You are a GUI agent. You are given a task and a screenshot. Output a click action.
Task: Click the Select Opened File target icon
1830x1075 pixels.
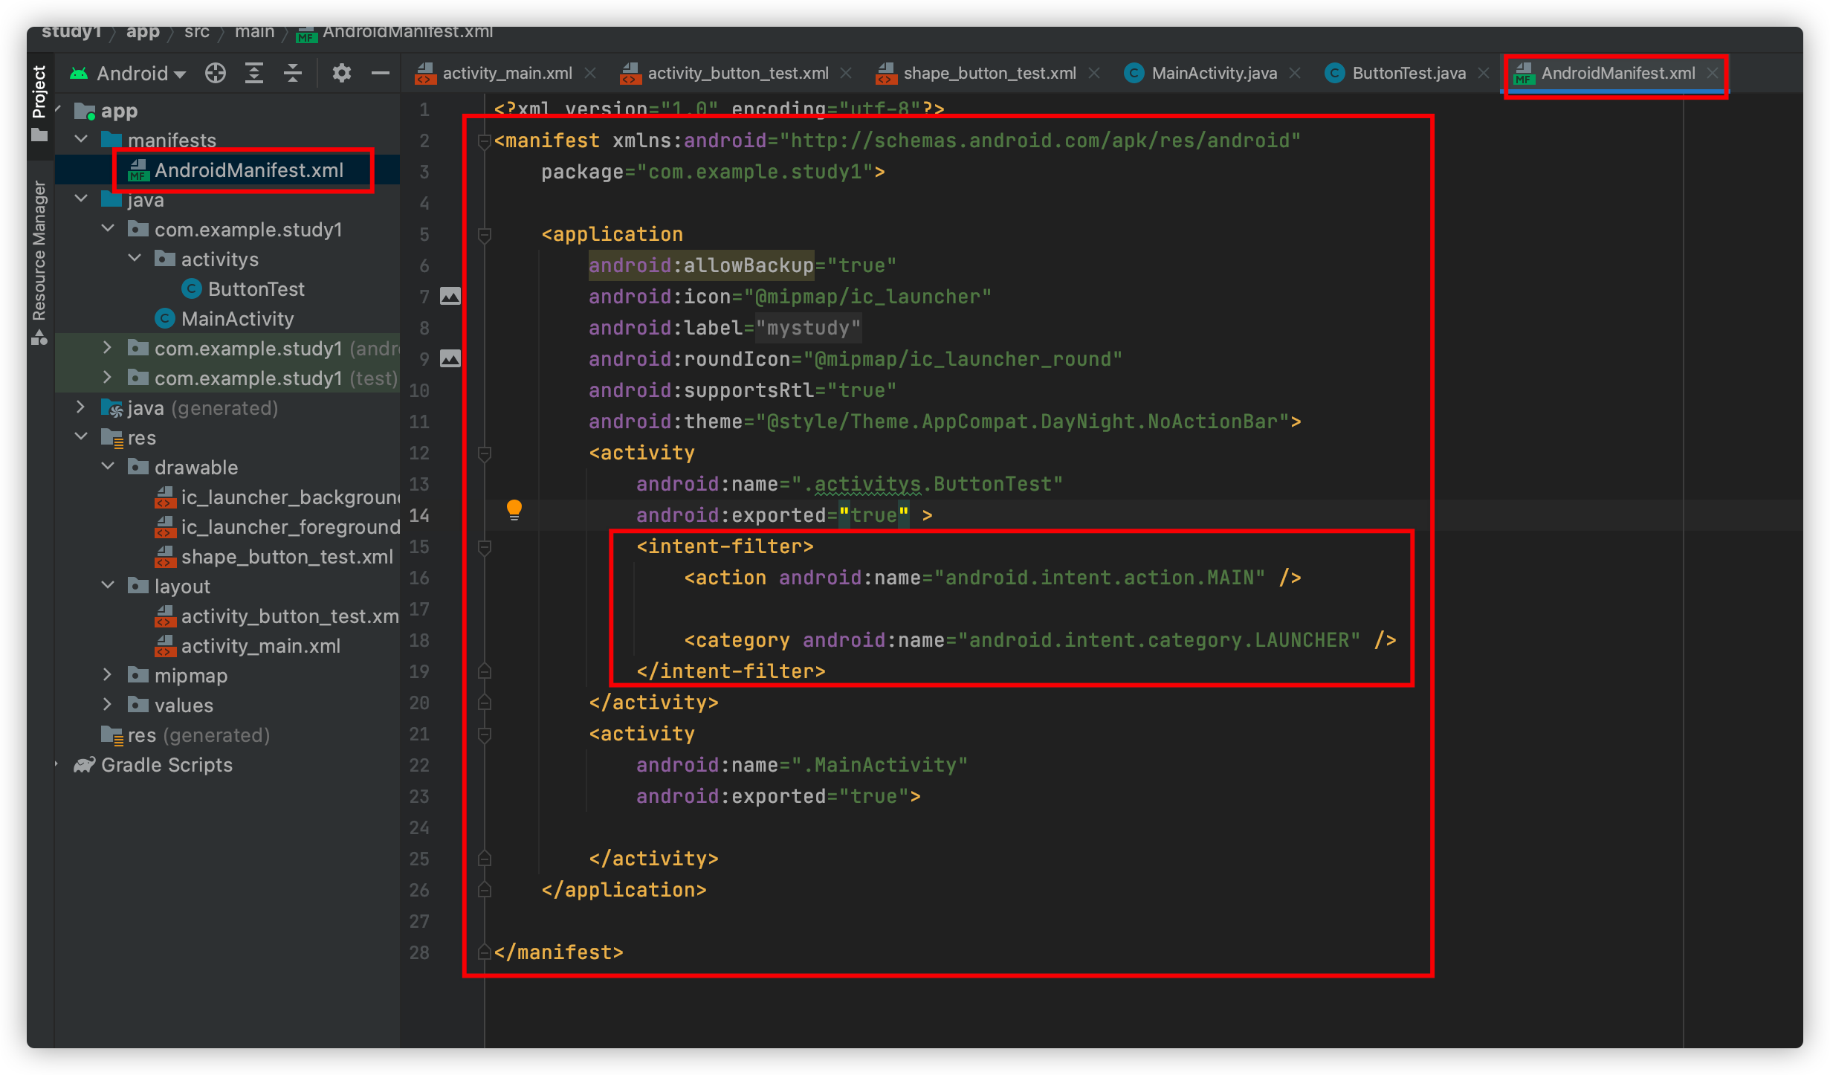[x=216, y=73]
